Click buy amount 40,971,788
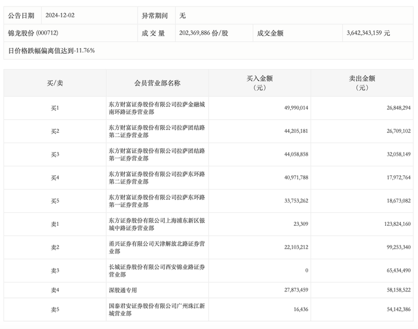This screenshot has width=418, height=329. coord(296,177)
